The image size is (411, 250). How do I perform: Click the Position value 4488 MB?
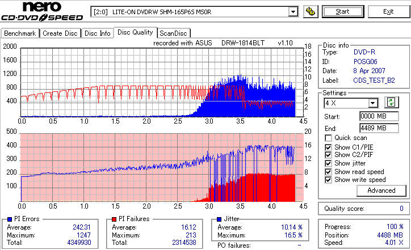[391, 235]
